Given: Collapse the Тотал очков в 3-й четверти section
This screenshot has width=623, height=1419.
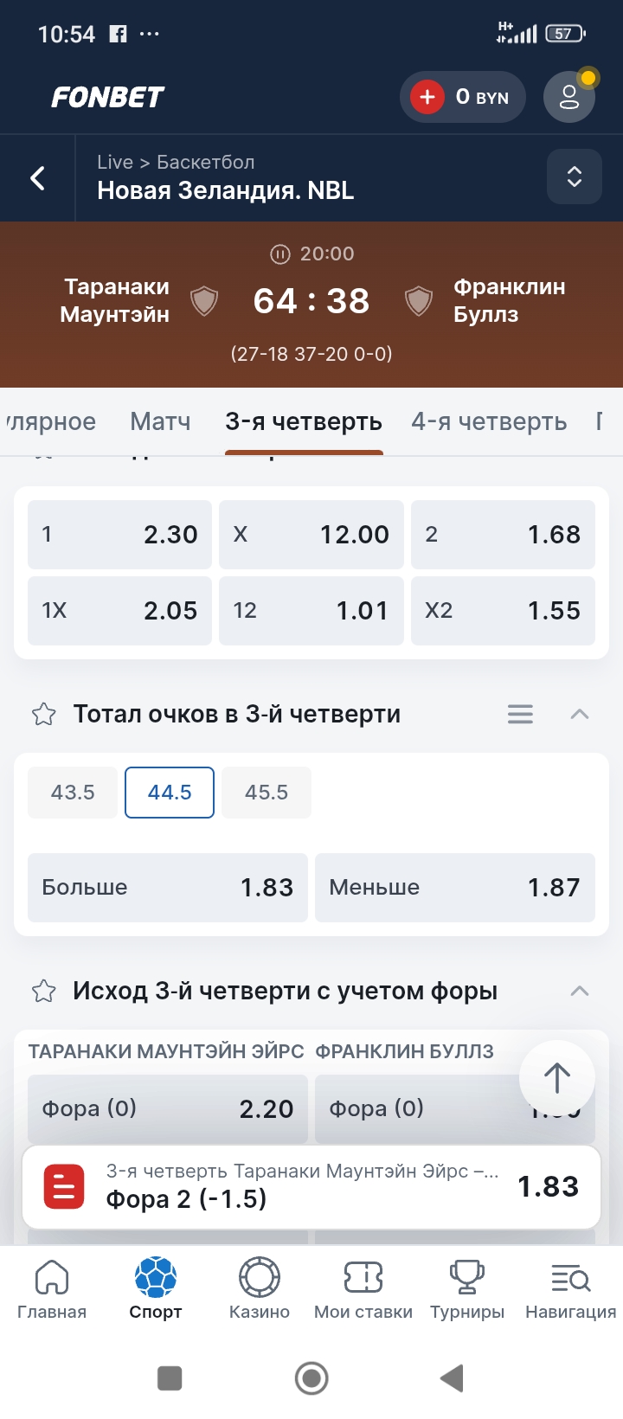Looking at the screenshot, I should pos(580,714).
